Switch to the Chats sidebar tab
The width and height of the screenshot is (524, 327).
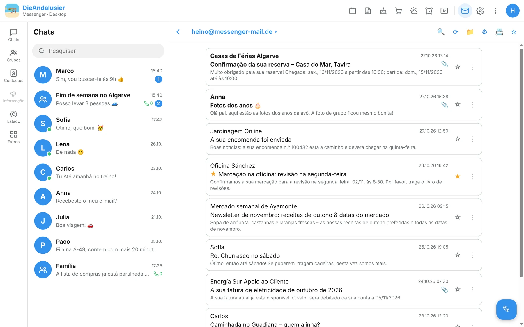point(14,35)
